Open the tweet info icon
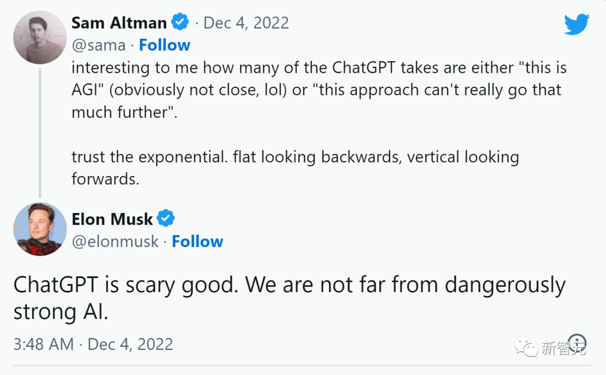606x375 pixels. [577, 343]
